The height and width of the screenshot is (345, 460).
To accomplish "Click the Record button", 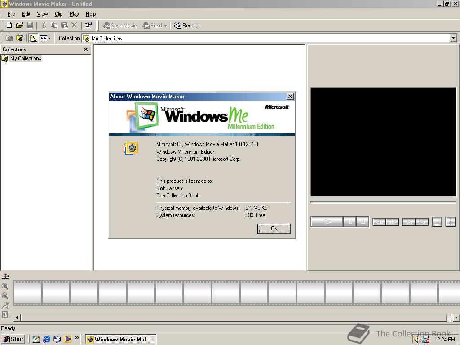I will pyautogui.click(x=186, y=26).
